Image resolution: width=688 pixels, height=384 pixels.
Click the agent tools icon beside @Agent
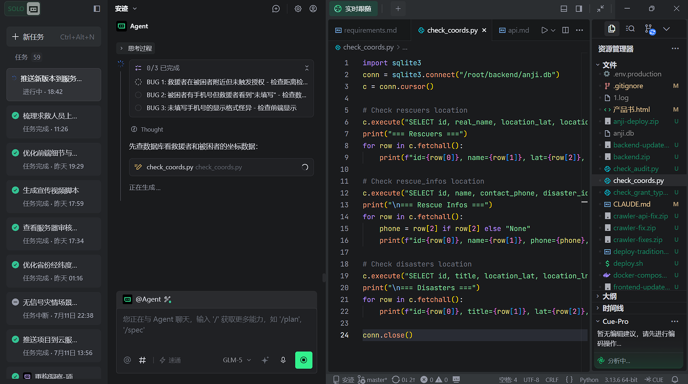[x=168, y=299]
